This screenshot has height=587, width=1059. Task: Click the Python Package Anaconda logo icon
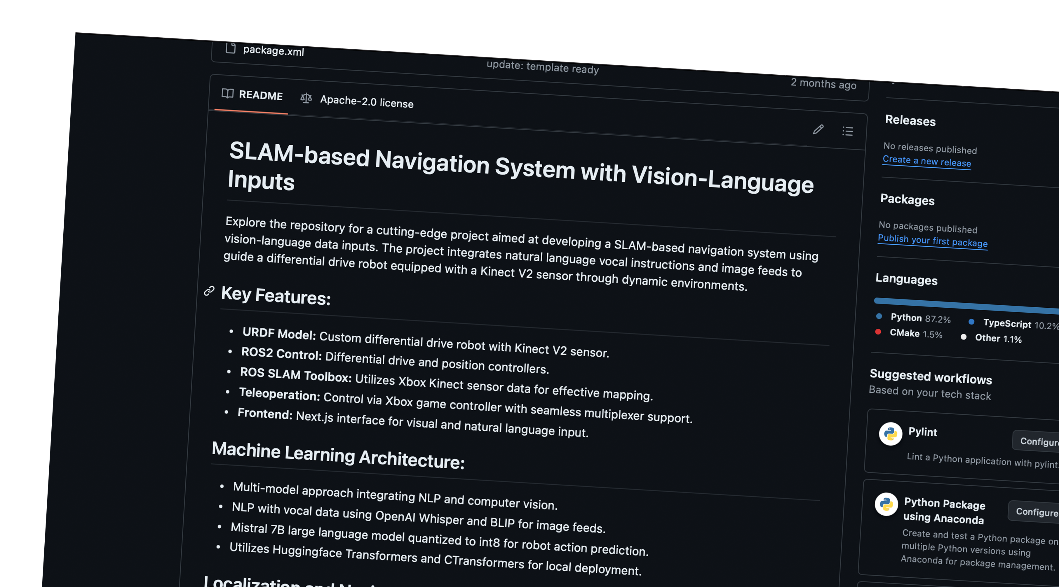886,504
